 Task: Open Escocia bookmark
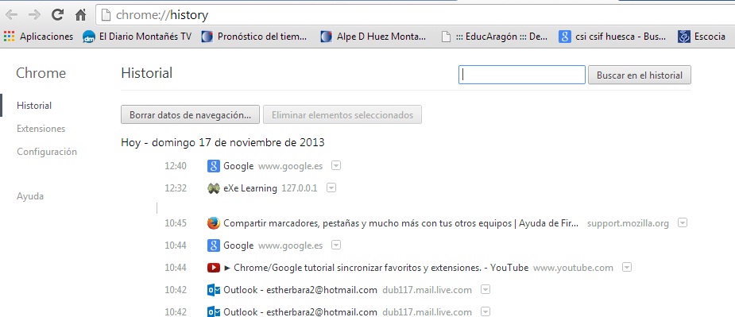[x=702, y=36]
